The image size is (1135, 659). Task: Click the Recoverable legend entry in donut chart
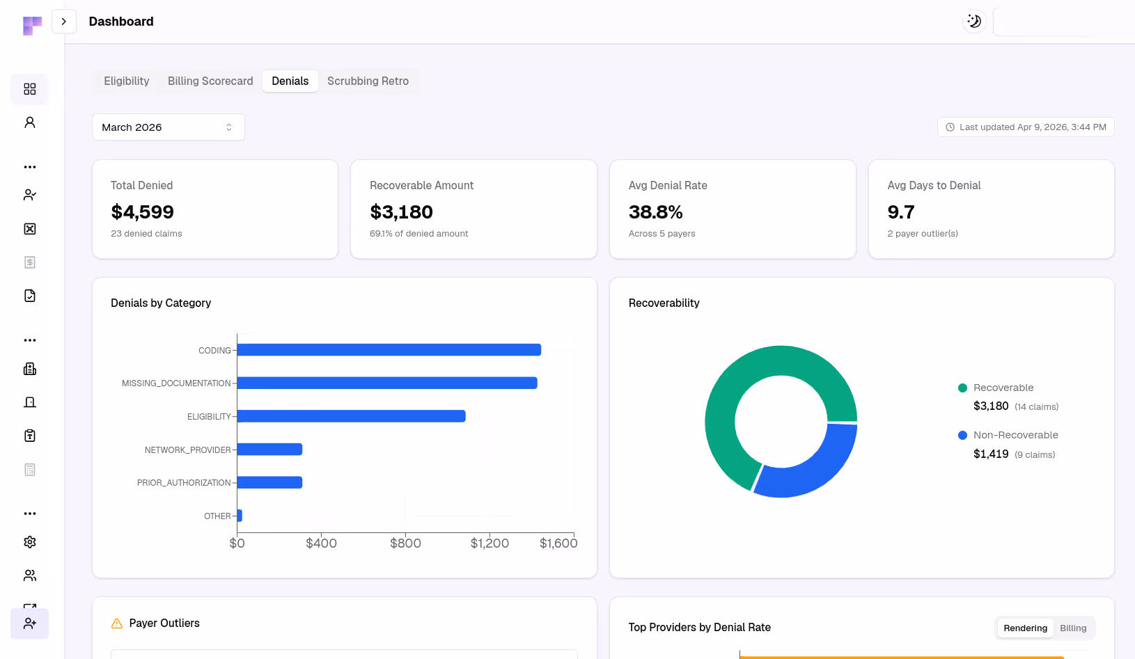point(1003,388)
